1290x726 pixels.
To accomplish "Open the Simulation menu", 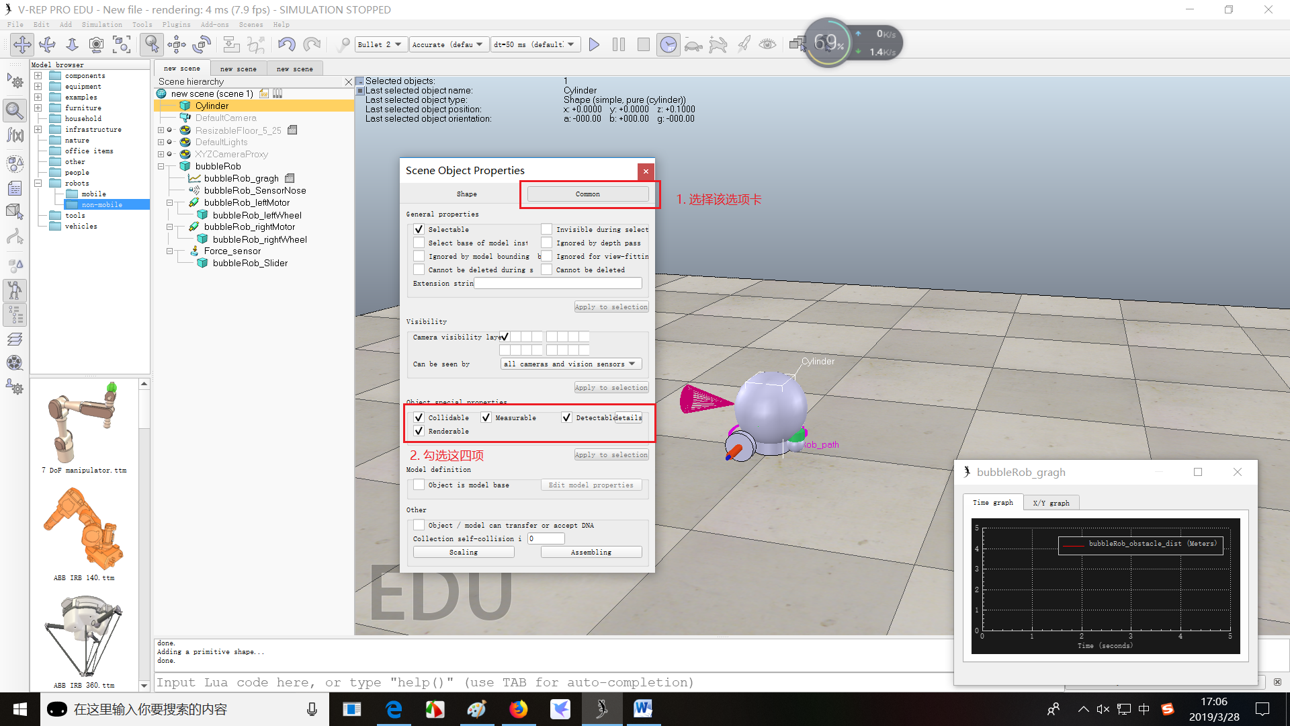I will click(101, 24).
